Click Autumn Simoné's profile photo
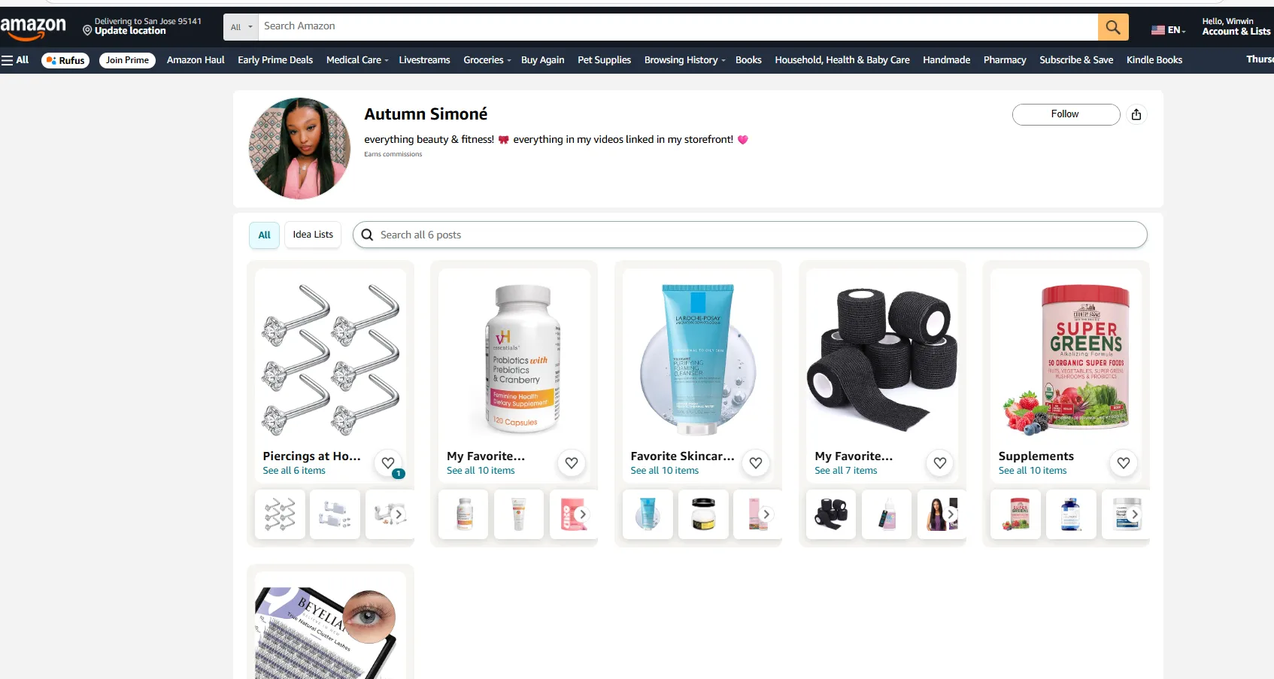Viewport: 1274px width, 679px height. point(300,148)
